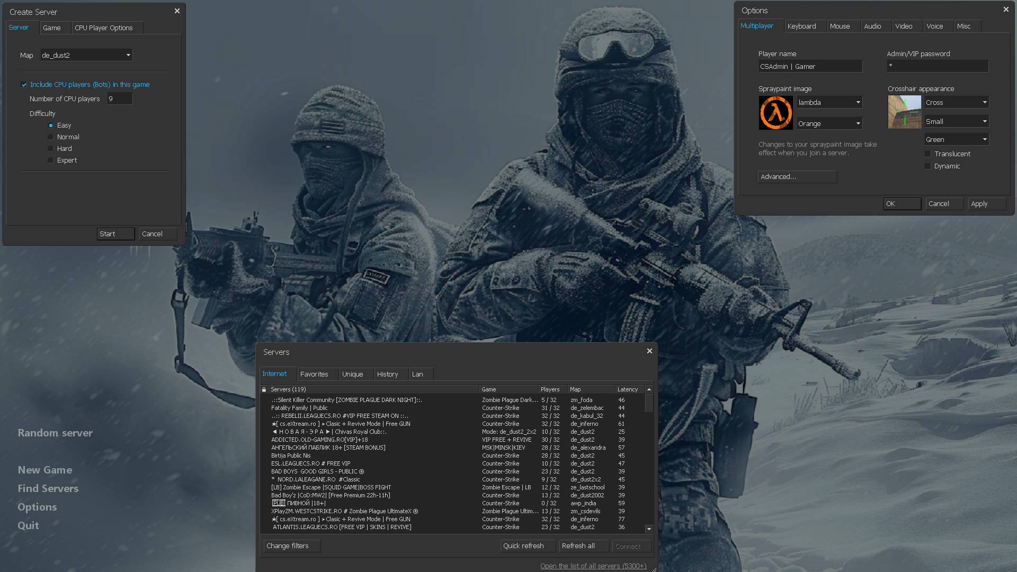
Task: Click the server list scroll up arrow
Action: tap(649, 389)
